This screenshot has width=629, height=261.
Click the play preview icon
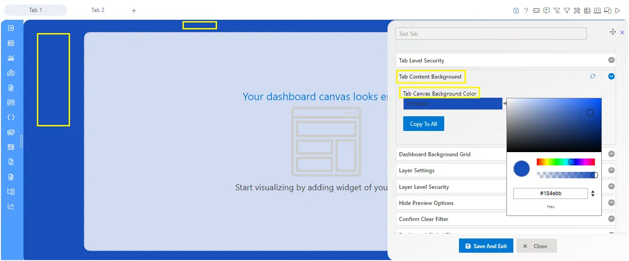pyautogui.click(x=617, y=11)
